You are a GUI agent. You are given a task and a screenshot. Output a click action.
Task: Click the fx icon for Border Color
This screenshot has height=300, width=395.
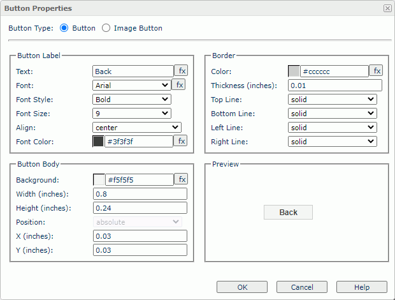tap(377, 71)
